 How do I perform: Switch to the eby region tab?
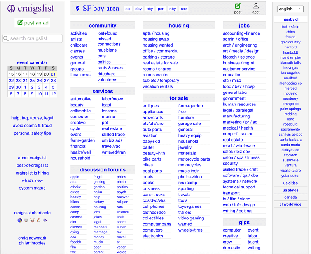click(x=150, y=9)
